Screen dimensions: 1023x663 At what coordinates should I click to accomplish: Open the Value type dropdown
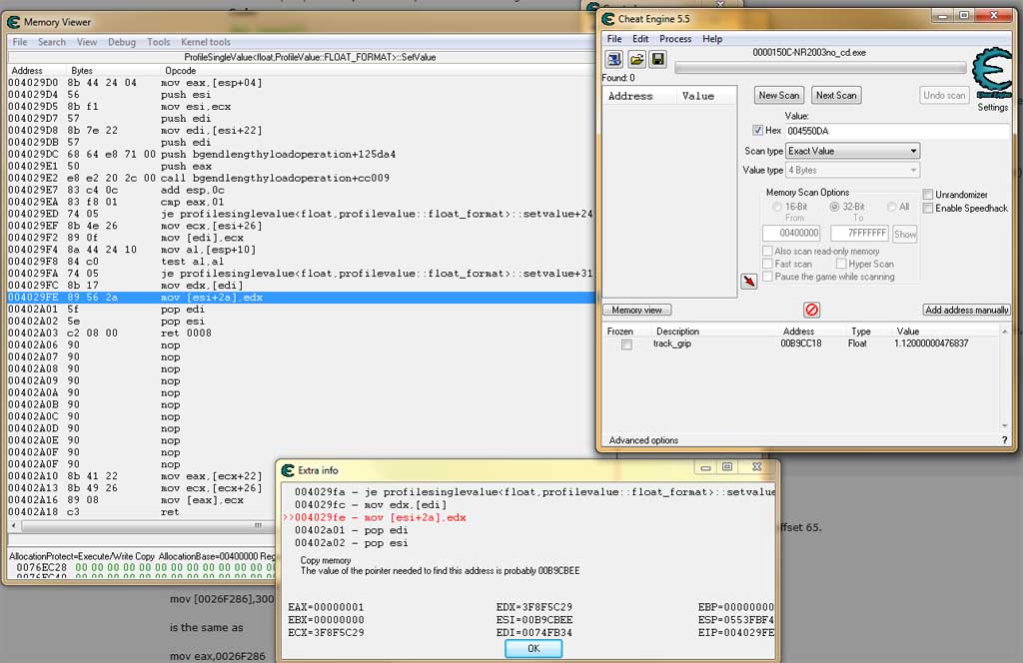(x=852, y=170)
